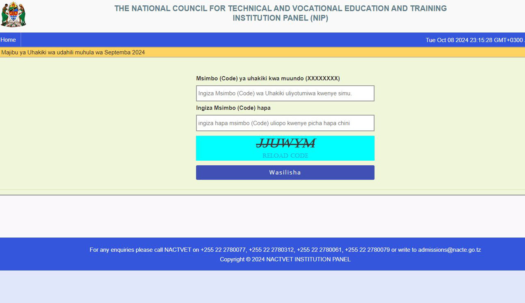525x303 pixels.
Task: Open the Home menu item
Action: pyautogui.click(x=8, y=40)
